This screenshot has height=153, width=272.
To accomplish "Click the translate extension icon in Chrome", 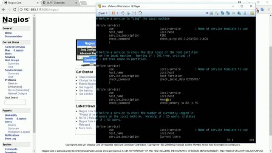I will 262,9.
